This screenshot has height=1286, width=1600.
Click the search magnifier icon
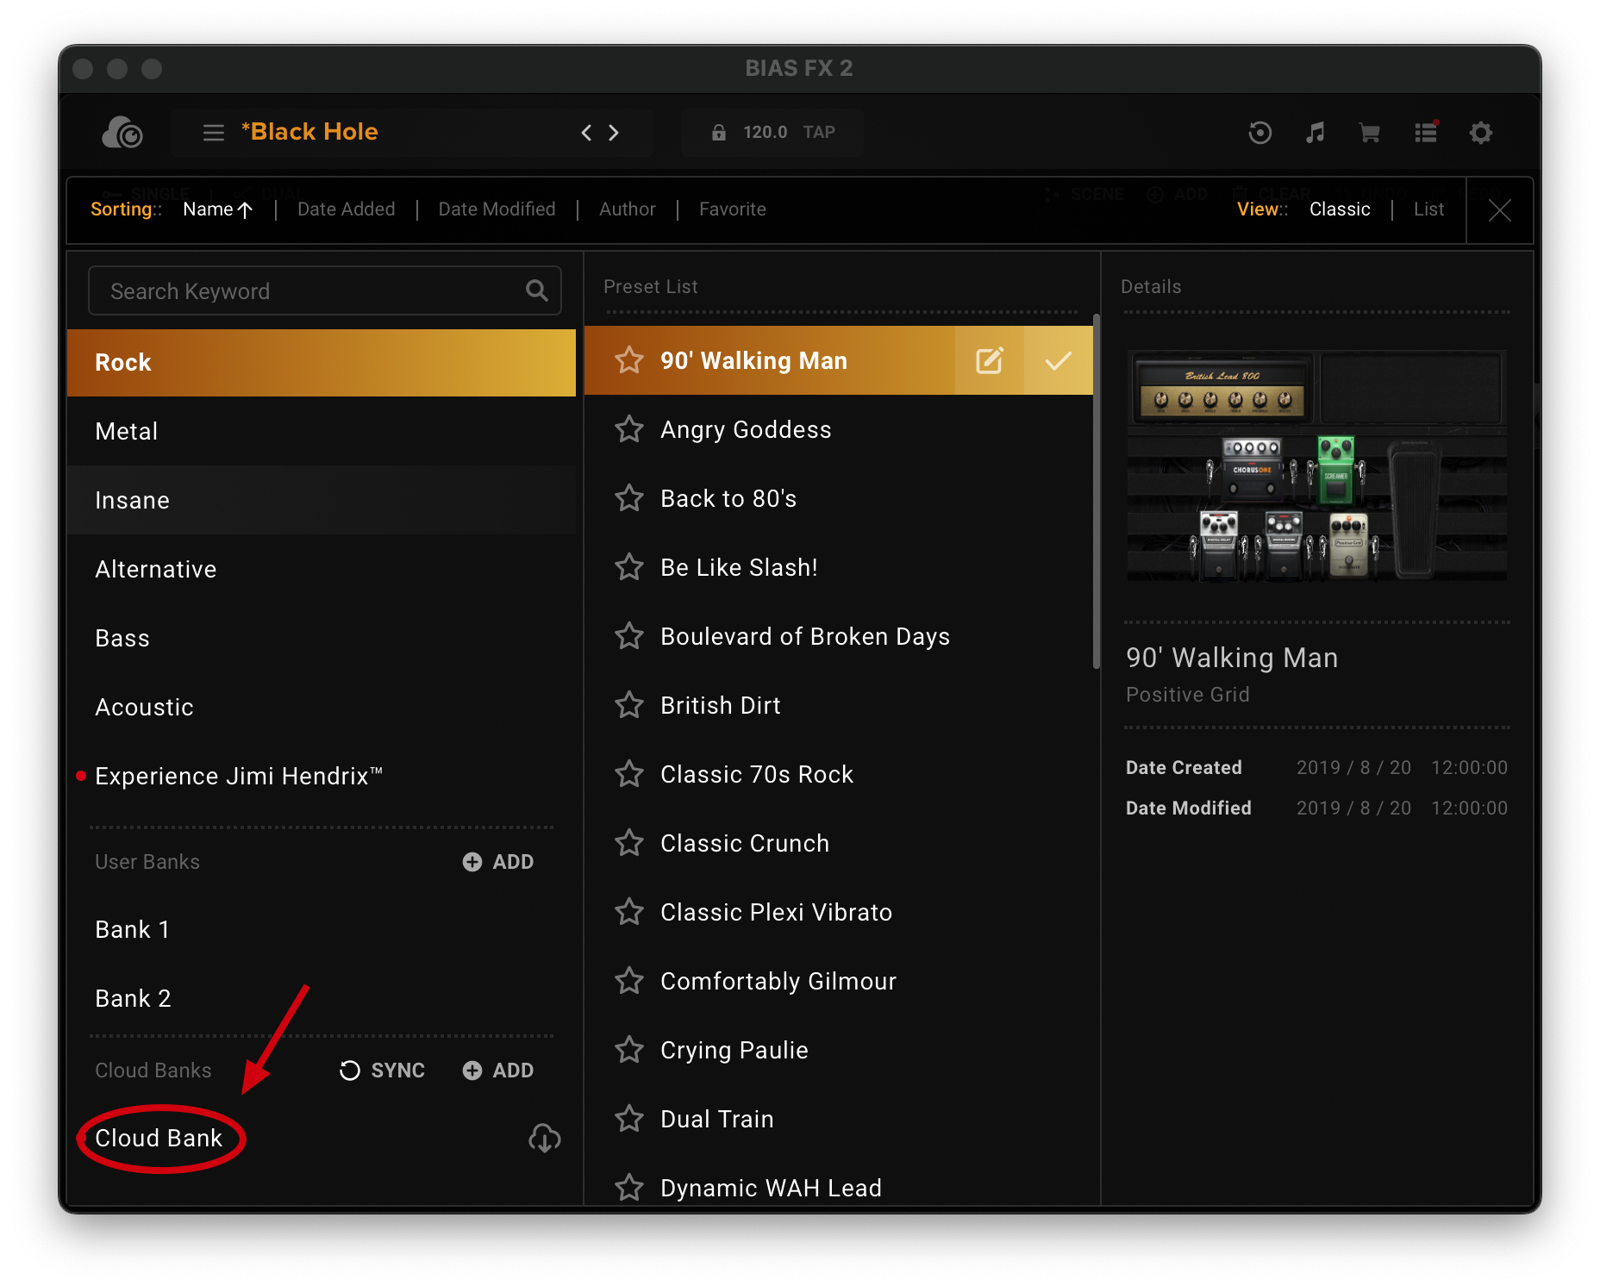(x=536, y=291)
